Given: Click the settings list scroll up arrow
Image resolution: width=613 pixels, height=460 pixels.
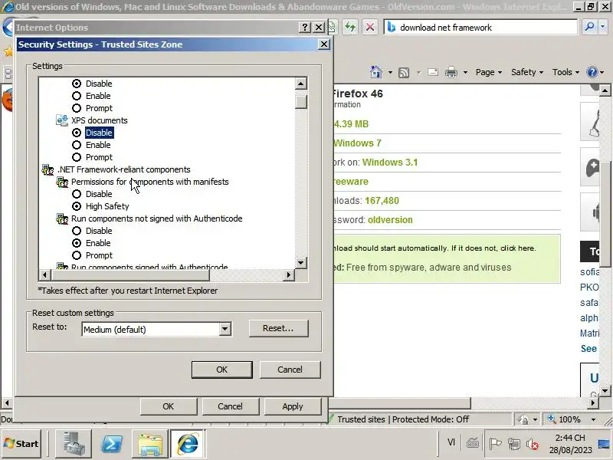Looking at the screenshot, I should coord(300,84).
